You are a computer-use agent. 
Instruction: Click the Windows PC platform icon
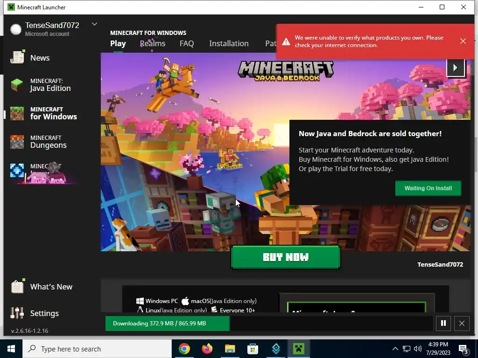[x=140, y=301]
